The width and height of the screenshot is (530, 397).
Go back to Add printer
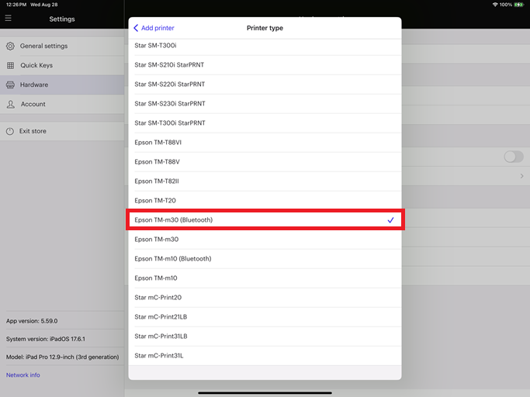[154, 28]
